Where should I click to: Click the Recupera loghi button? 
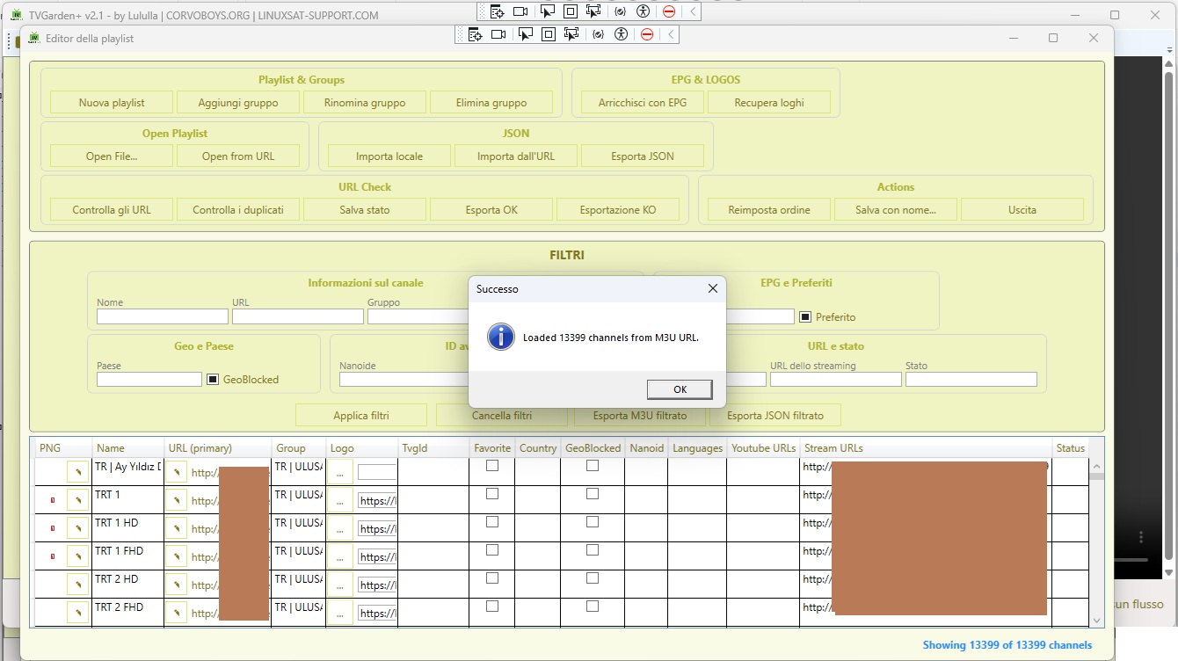coord(769,103)
